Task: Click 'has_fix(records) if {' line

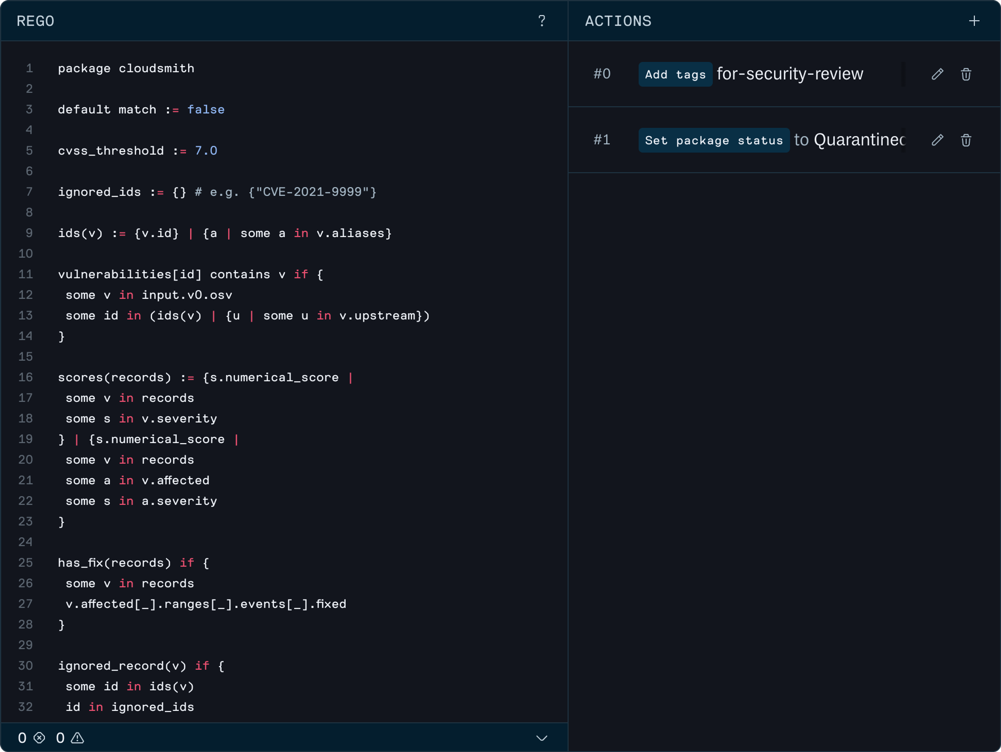Action: (133, 563)
